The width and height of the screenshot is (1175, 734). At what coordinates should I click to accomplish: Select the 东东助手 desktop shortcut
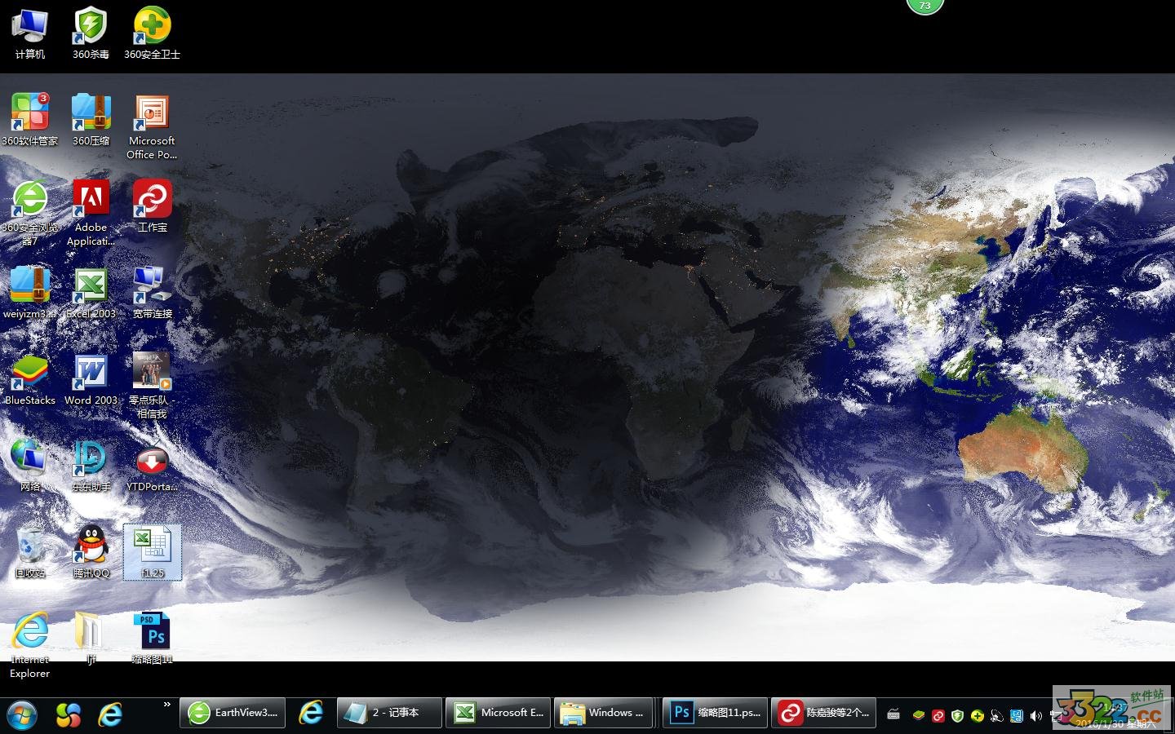(x=91, y=466)
